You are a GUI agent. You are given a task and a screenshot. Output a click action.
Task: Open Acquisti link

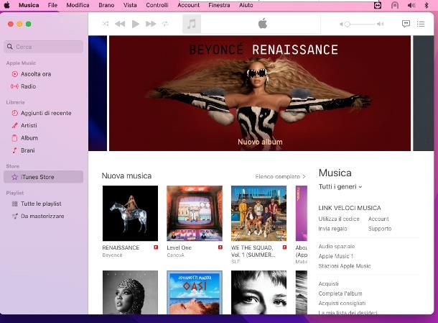coord(329,283)
